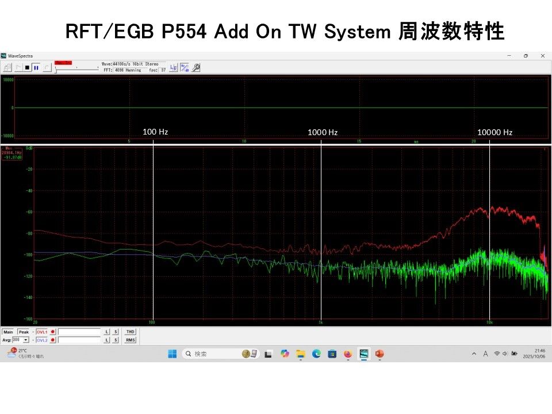Screen dimensions: 552x414
Task: Click the Wave format field 44100s/s 16bit Stereo
Action: coord(139,64)
